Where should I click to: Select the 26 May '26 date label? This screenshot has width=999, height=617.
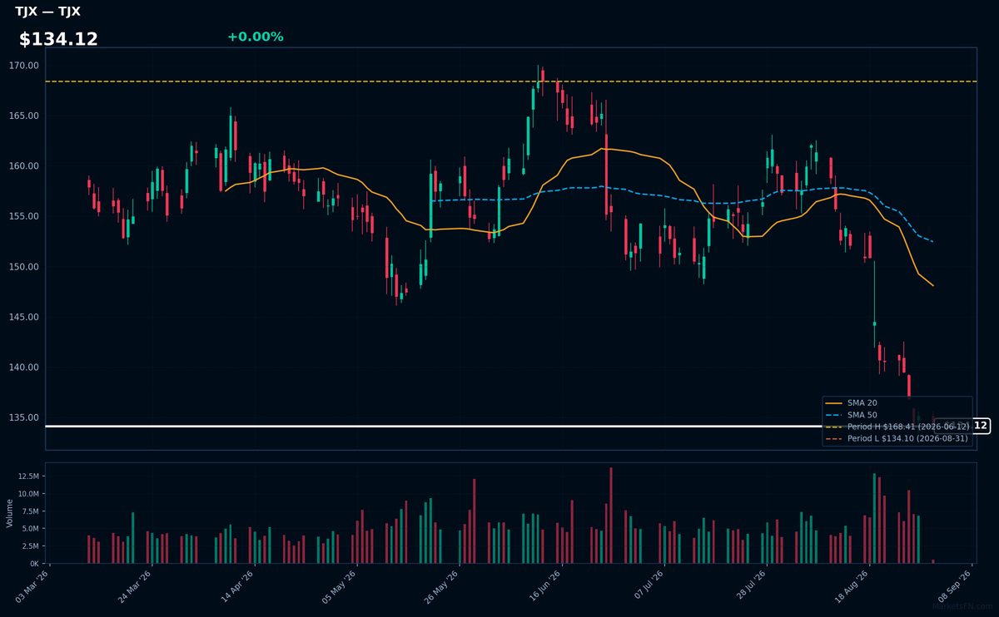point(443,586)
